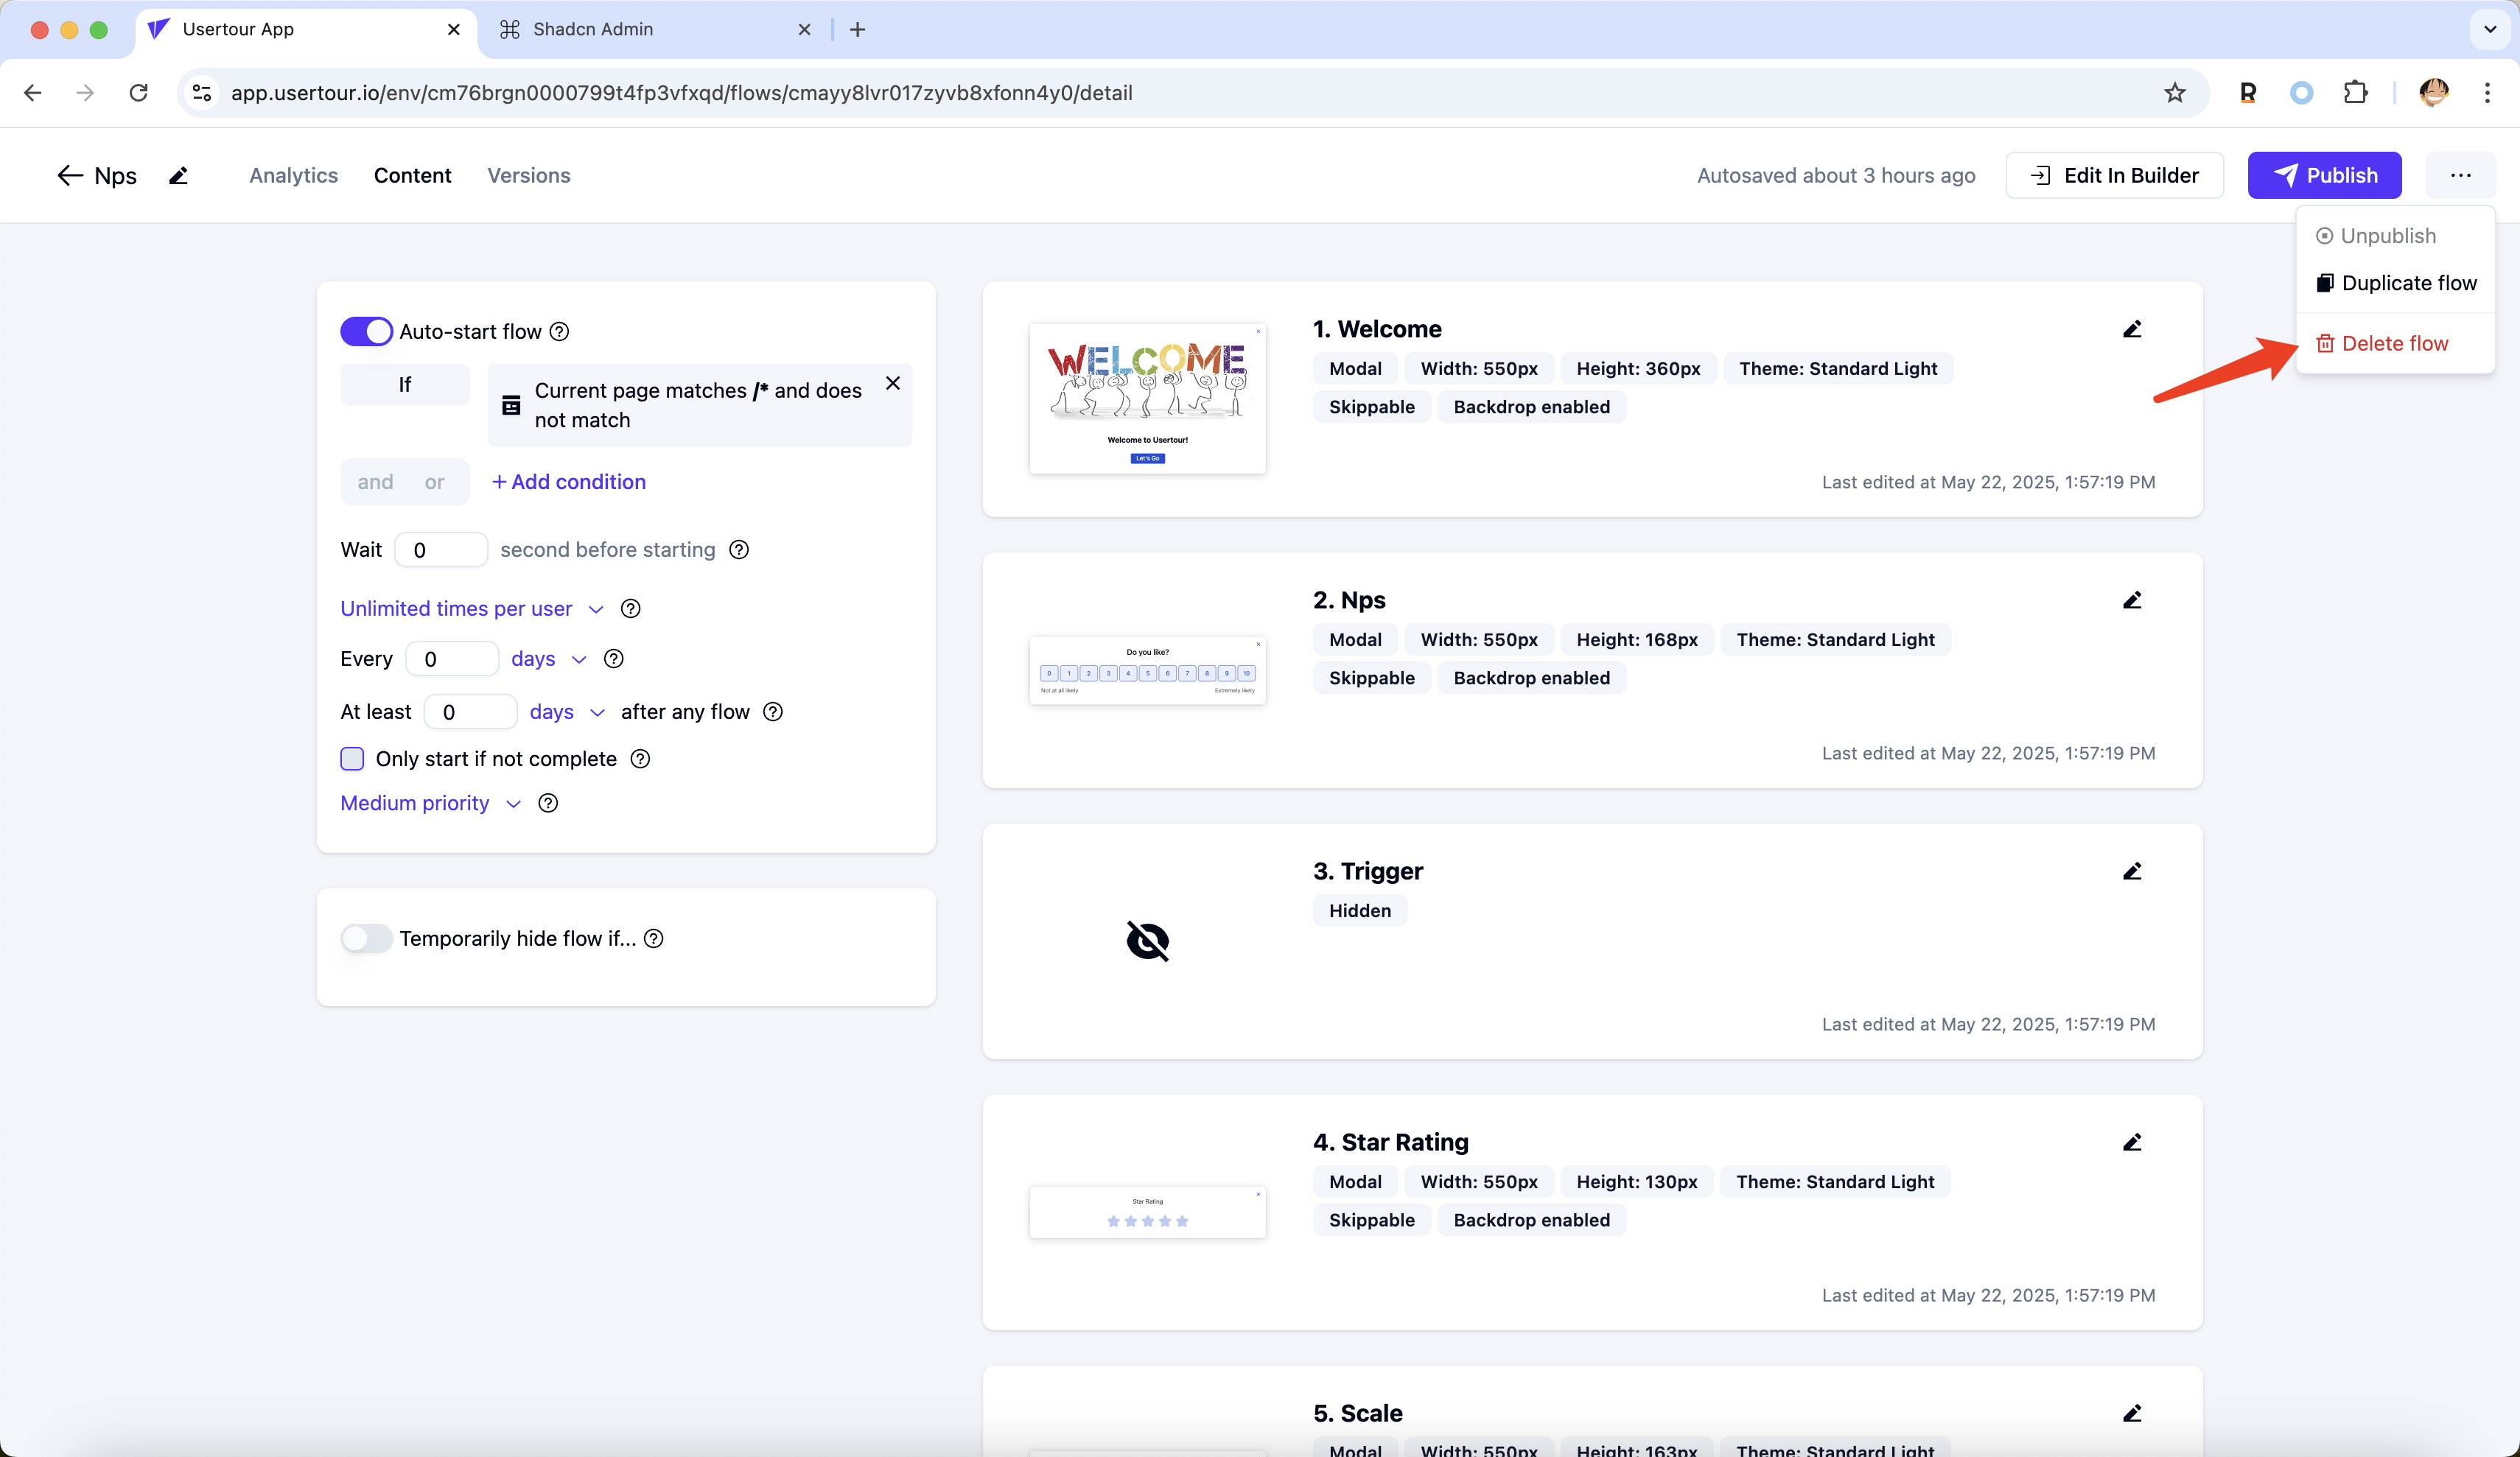Go back with browser back arrow
This screenshot has width=2520, height=1457.
(x=33, y=93)
